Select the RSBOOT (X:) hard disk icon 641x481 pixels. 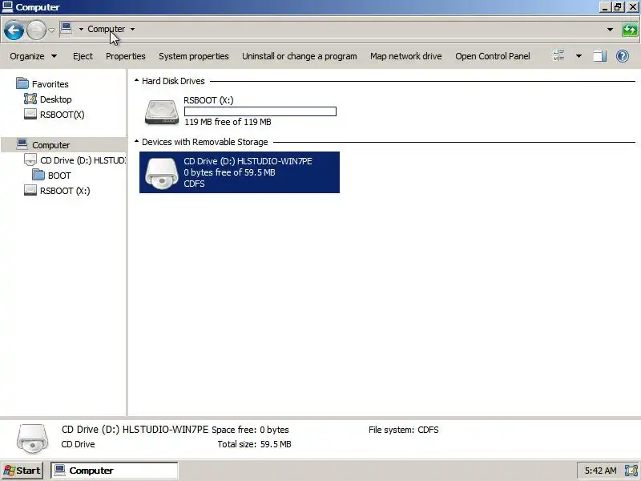pos(162,111)
